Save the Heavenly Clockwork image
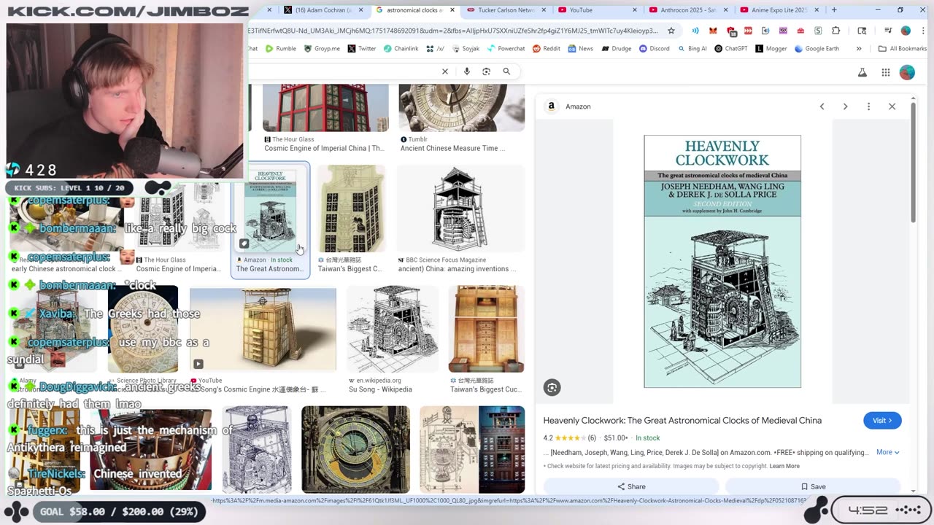934x525 pixels. (813, 486)
